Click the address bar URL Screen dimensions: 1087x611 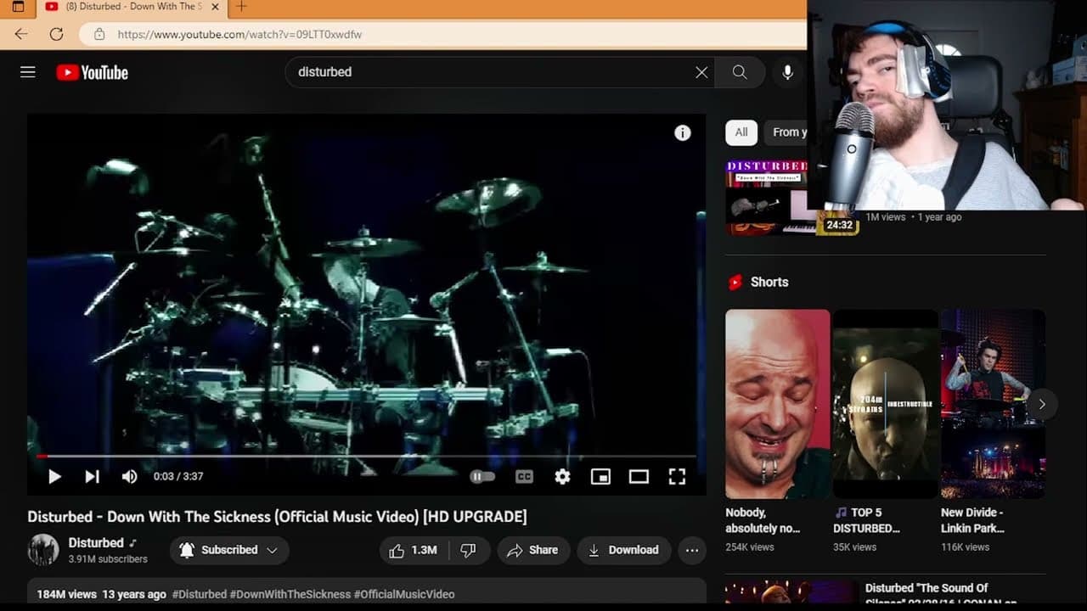pyautogui.click(x=239, y=34)
